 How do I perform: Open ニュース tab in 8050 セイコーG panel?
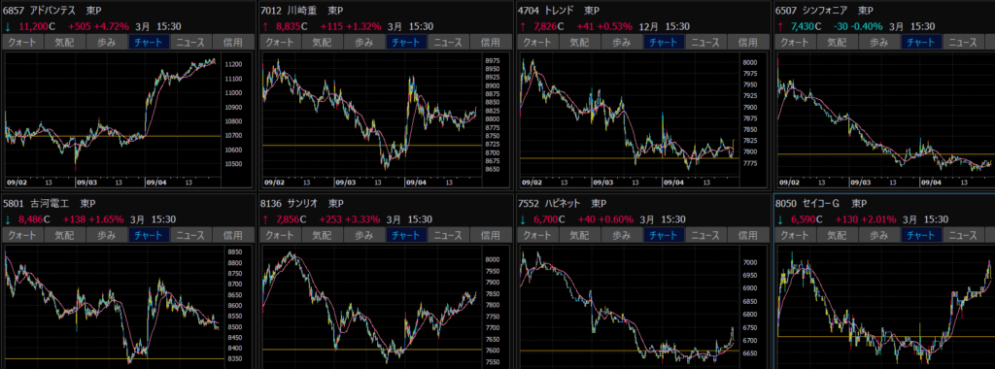pyautogui.click(x=964, y=235)
